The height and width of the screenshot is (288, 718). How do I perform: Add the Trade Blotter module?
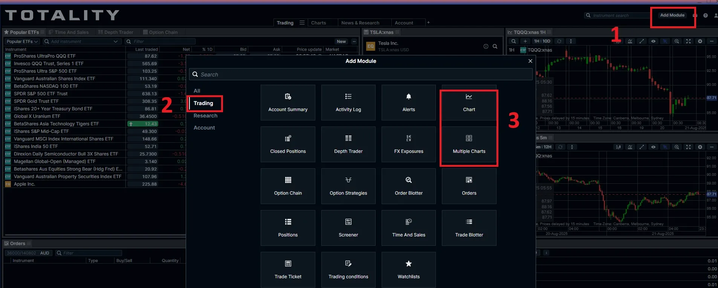coord(469,228)
